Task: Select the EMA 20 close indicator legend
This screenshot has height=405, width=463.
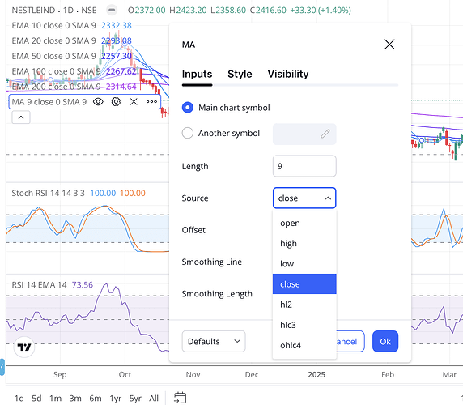Action: point(53,40)
